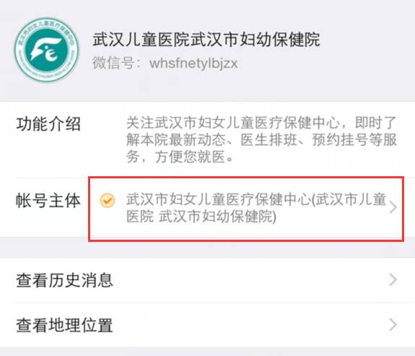Viewport: 415px width, 356px height.
Task: Open account entity details via chevron arrow
Action: pyautogui.click(x=393, y=207)
